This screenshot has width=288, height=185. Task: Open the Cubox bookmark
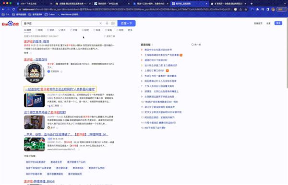[49, 14]
